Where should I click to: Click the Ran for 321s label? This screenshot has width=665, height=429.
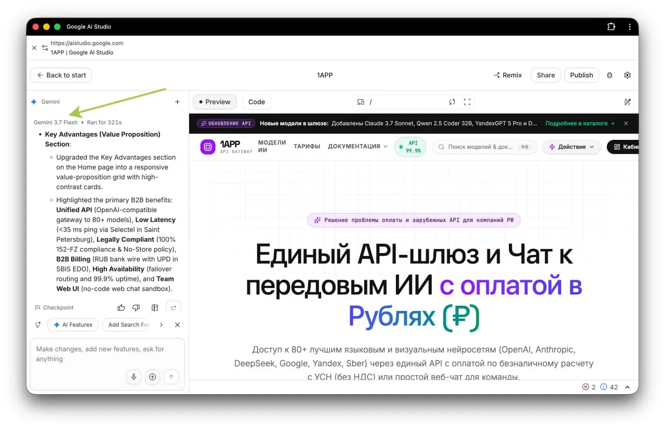coord(104,122)
